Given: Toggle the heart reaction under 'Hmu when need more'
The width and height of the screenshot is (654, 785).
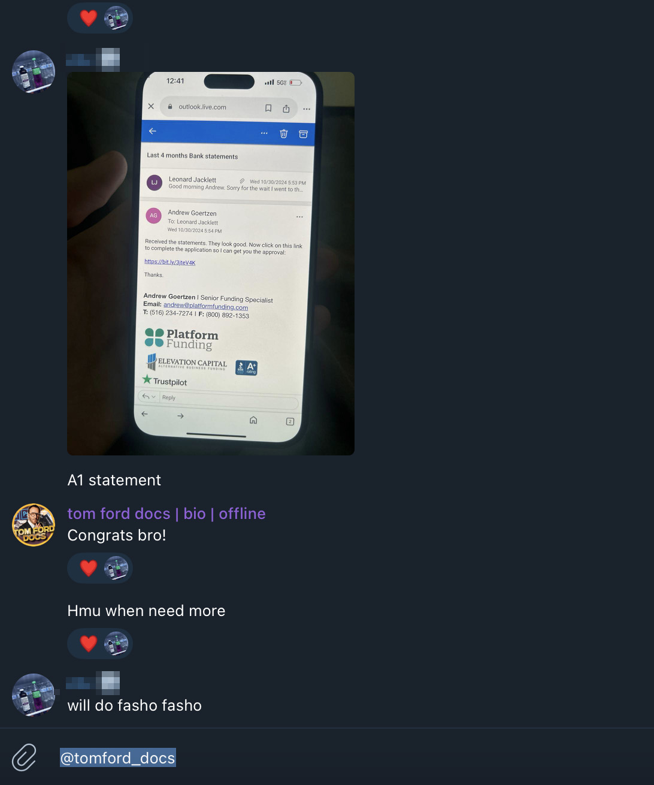Looking at the screenshot, I should [89, 643].
